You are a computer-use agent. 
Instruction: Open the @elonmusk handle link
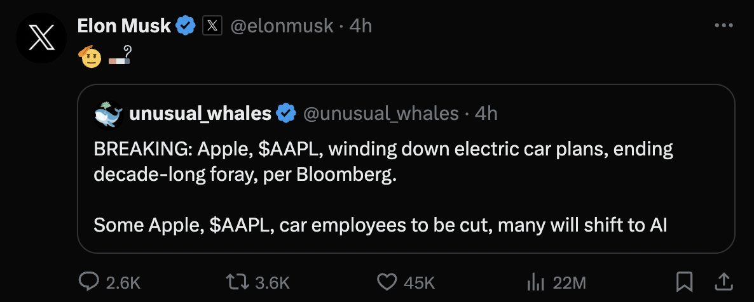[x=282, y=26]
